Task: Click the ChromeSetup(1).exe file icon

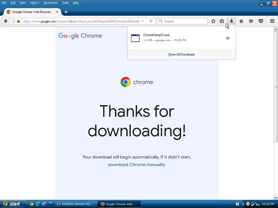Action: [135, 38]
